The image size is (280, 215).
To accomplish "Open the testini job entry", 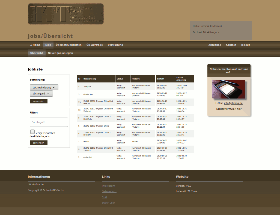I will point(86,142).
